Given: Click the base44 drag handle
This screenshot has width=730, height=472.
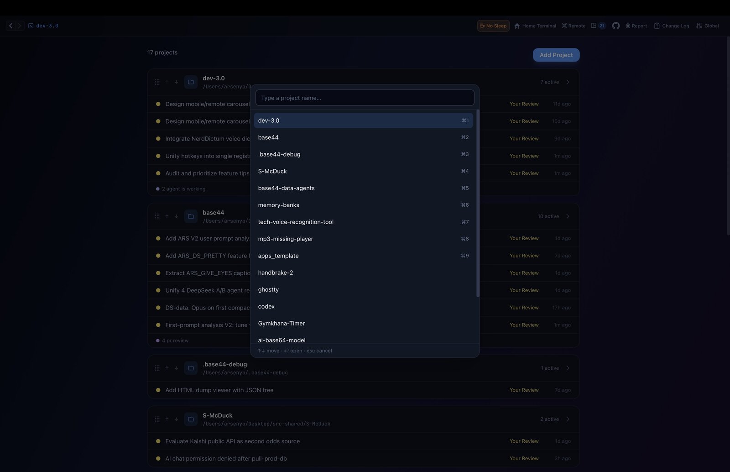Looking at the screenshot, I should tap(157, 216).
